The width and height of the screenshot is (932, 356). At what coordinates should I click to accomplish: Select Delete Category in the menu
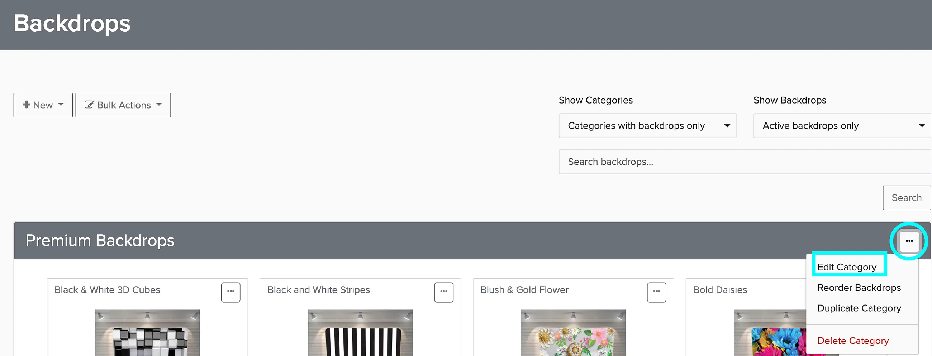[853, 341]
